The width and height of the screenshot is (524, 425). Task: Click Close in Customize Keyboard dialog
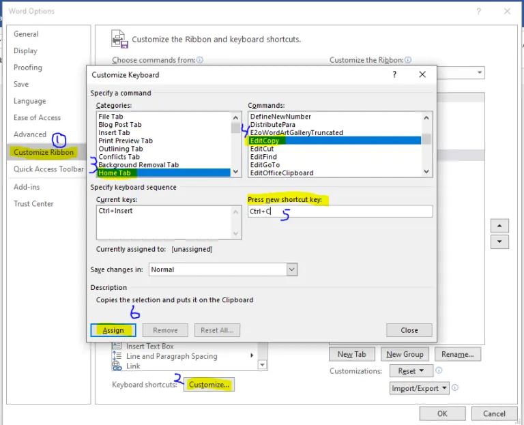tap(409, 330)
